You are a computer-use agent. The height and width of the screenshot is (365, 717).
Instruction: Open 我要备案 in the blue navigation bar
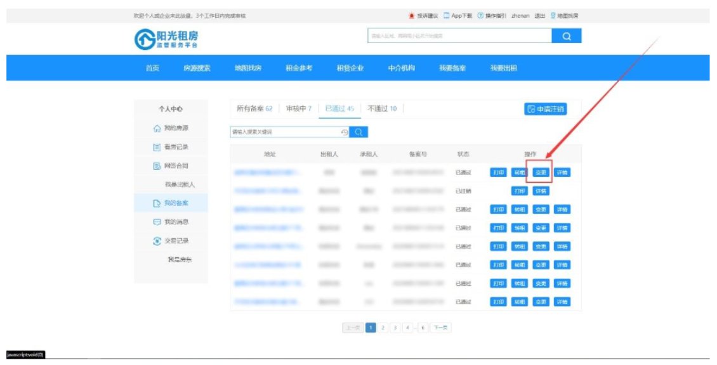click(452, 68)
